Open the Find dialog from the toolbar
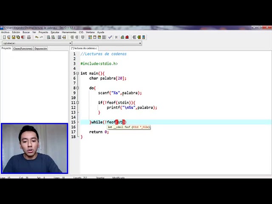The width and height of the screenshot is (272, 204). (x=48, y=37)
